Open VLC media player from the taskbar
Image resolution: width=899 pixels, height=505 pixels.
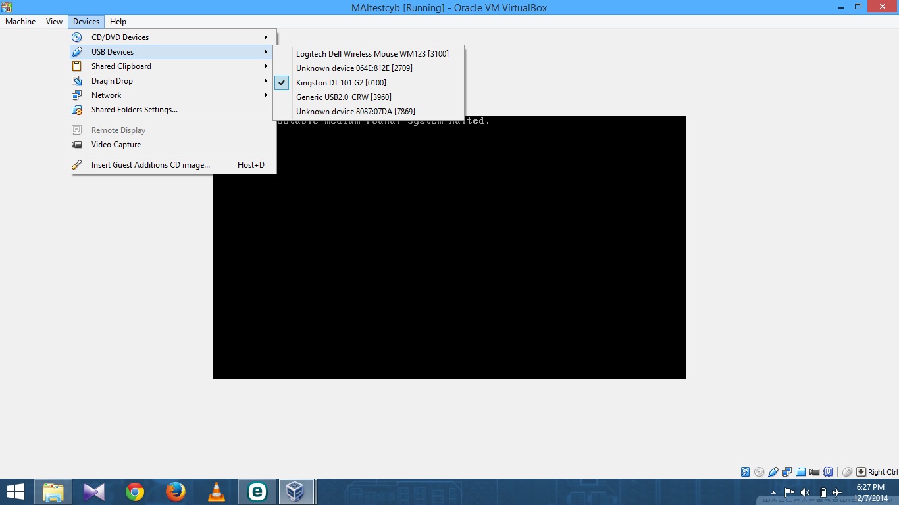tap(216, 492)
